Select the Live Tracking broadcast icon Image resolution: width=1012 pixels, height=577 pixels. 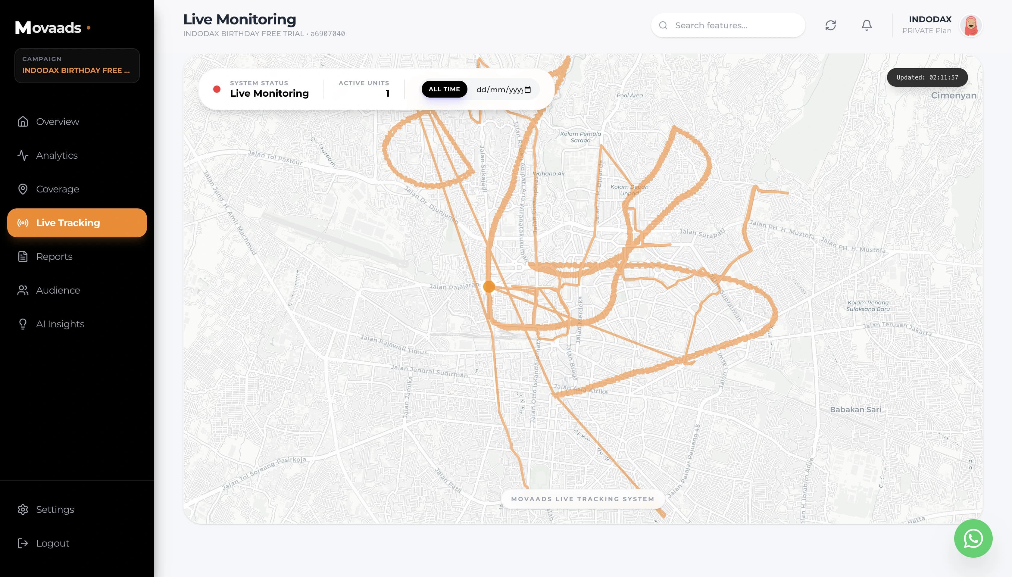[x=23, y=223]
